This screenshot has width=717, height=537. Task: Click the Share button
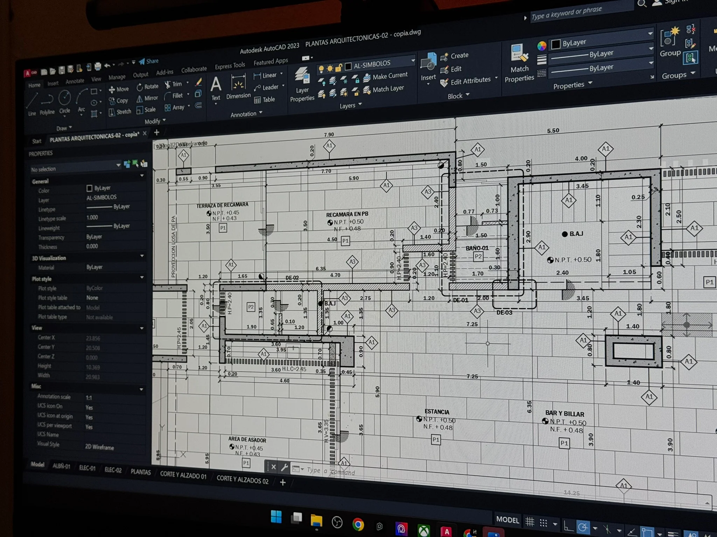(x=148, y=61)
